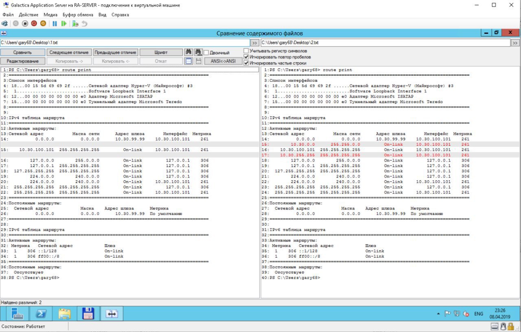Click the Ctrl+Alt+Del icon in VM toolbar
The image size is (521, 332).
tap(4, 24)
